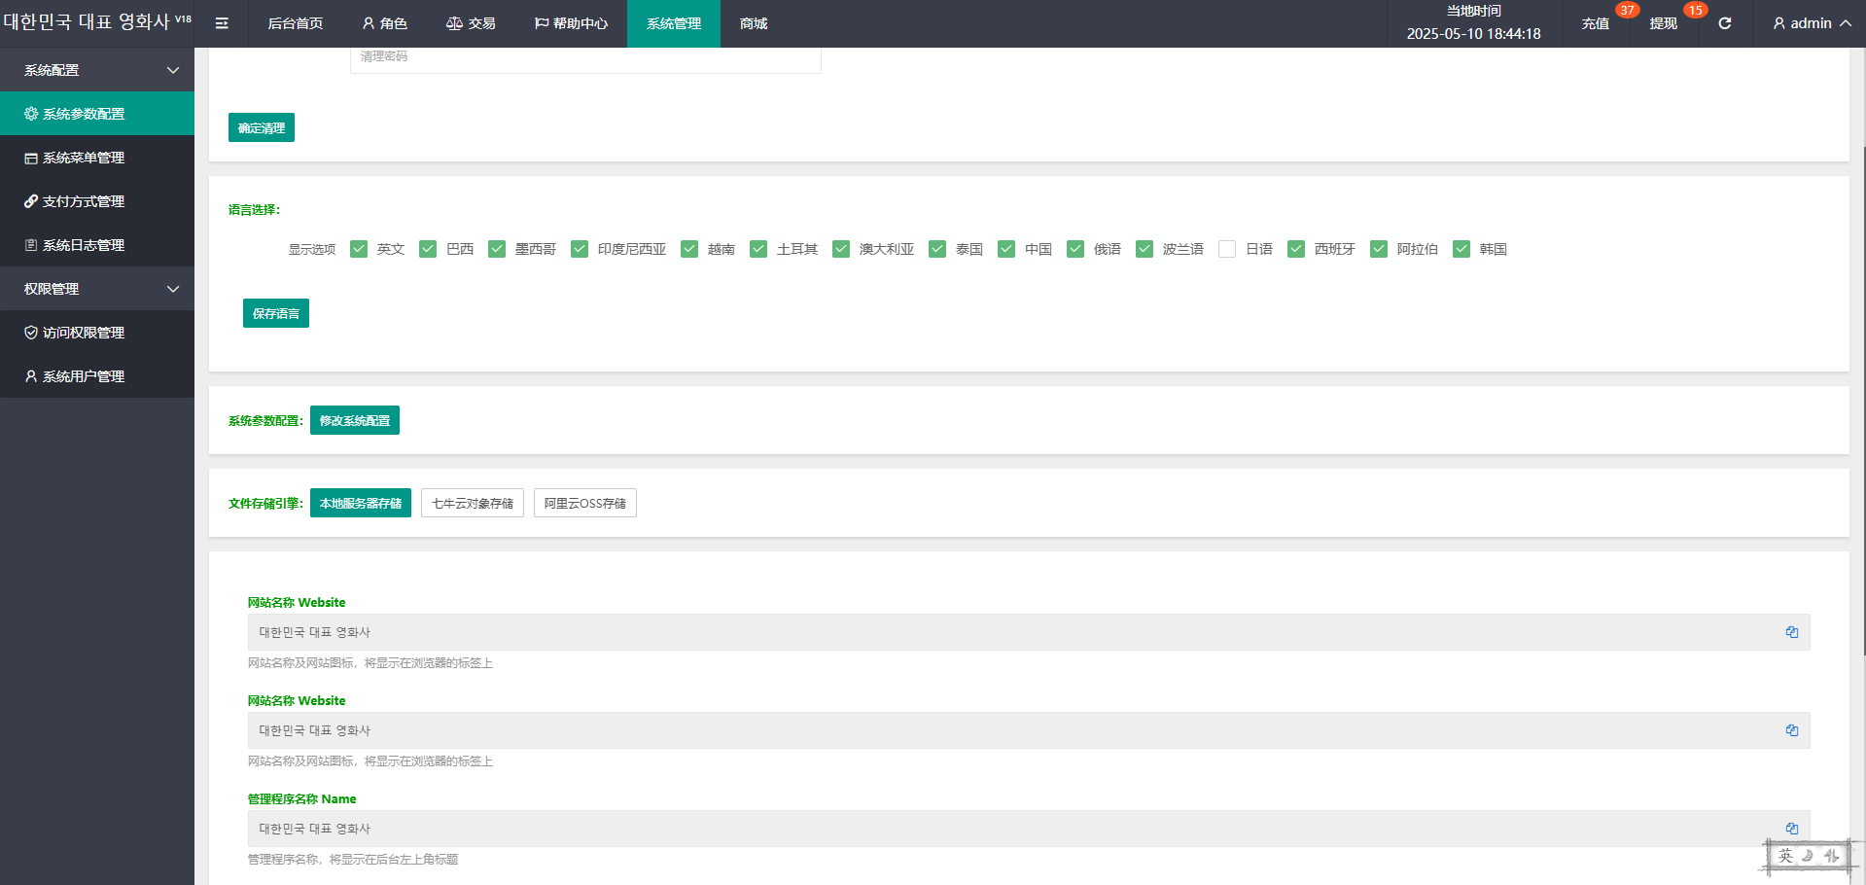Viewport: 1866px width, 885px height.
Task: Go to 后台首页 tab
Action: tap(296, 23)
